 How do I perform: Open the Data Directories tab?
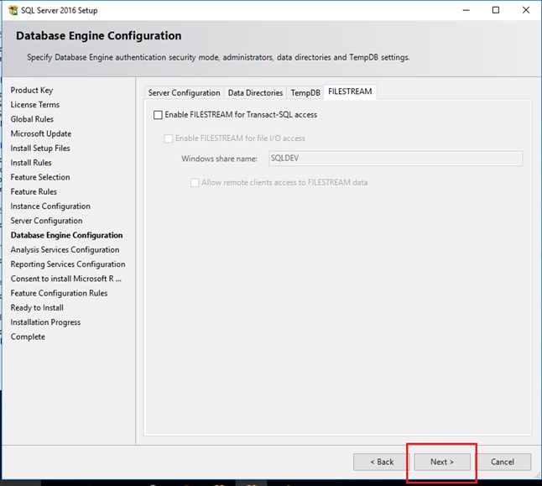point(255,92)
